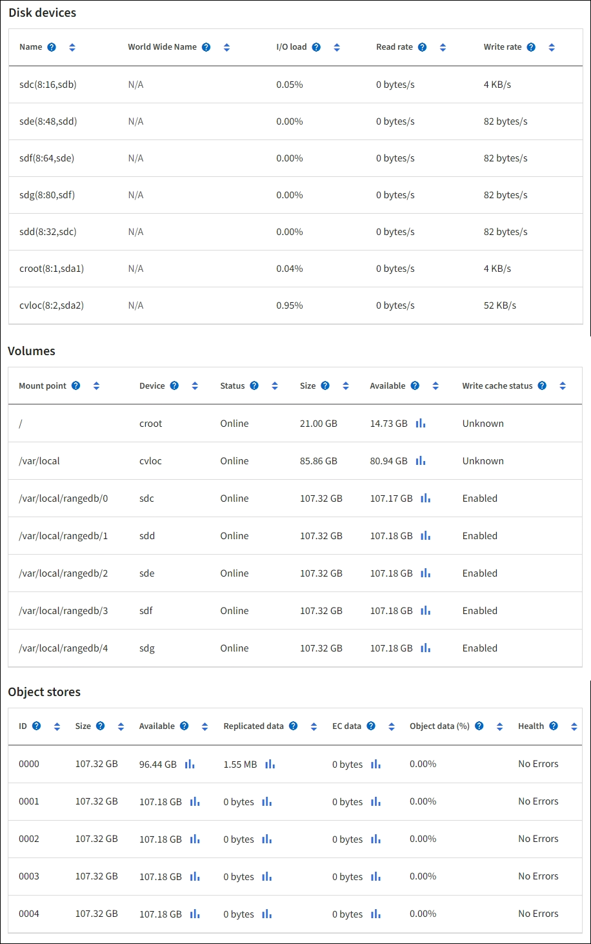Image resolution: width=591 pixels, height=944 pixels.
Task: Click the Replicated data column header
Action: point(253,726)
